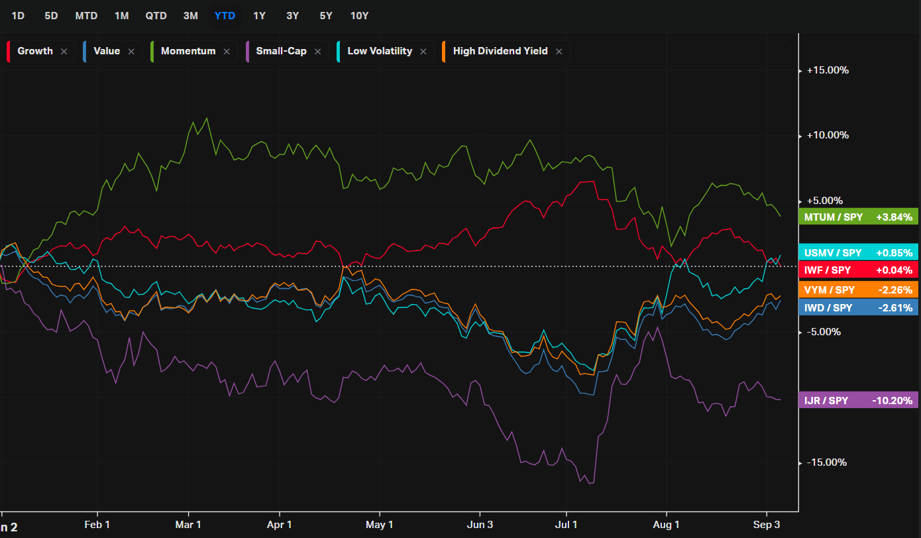Screen dimensions: 921x538
Task: Remove the Growth series chip
Action: tap(64, 51)
